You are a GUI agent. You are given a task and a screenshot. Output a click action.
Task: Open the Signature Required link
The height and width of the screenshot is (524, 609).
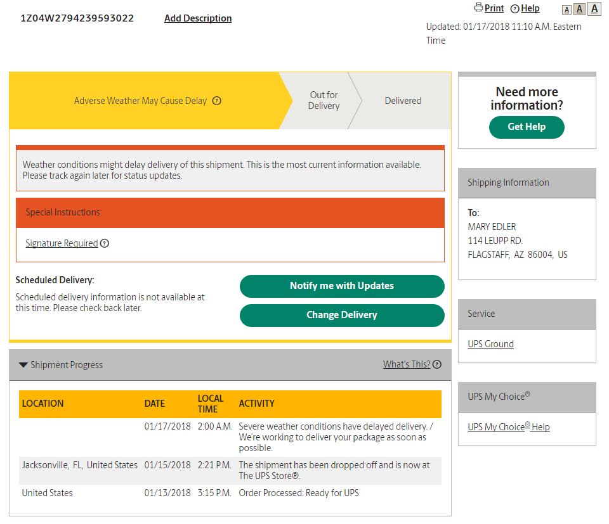coord(62,243)
